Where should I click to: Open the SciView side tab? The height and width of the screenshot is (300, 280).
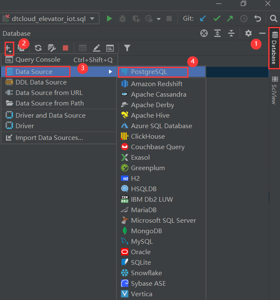click(274, 90)
